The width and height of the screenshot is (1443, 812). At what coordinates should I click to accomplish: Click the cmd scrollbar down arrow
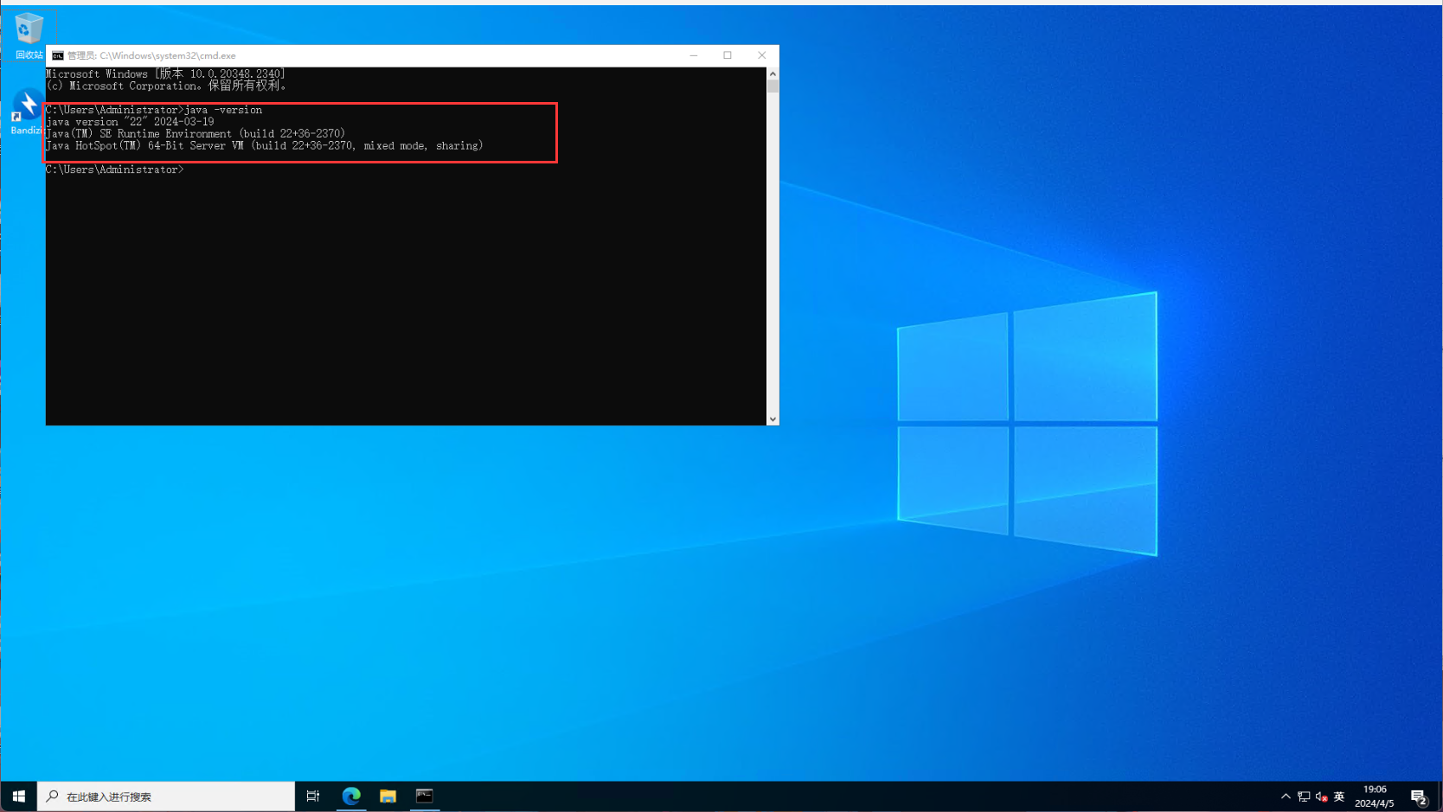(773, 419)
